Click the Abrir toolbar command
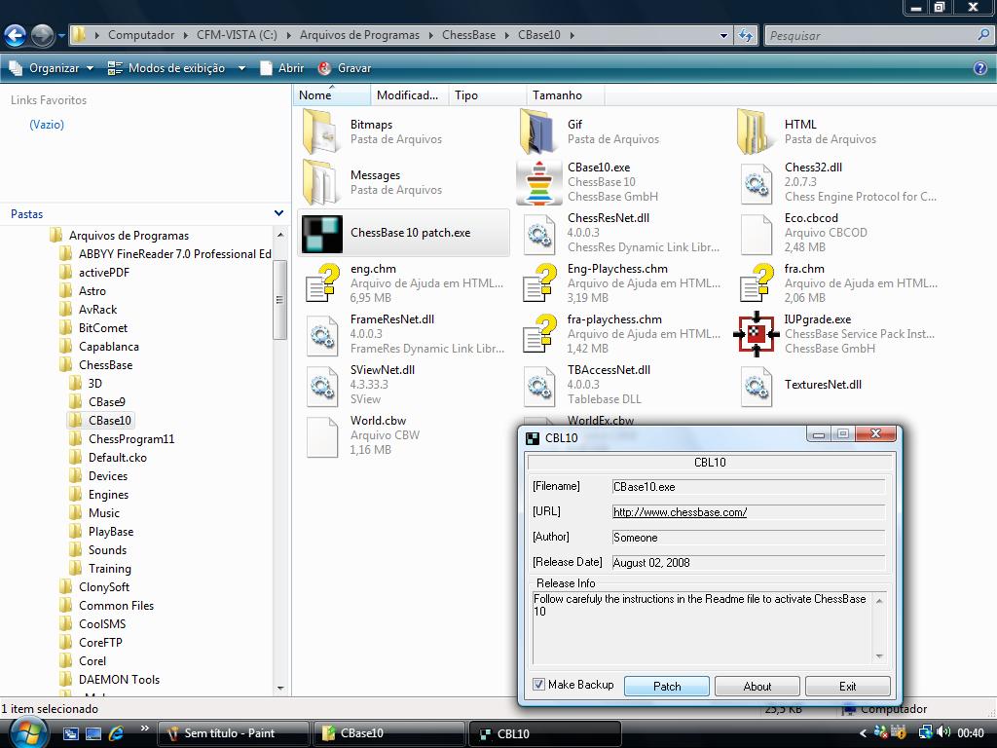This screenshot has height=748, width=997. point(281,68)
